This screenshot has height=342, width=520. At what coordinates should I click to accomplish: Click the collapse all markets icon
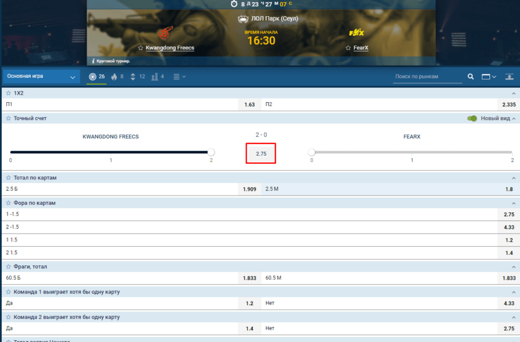509,76
